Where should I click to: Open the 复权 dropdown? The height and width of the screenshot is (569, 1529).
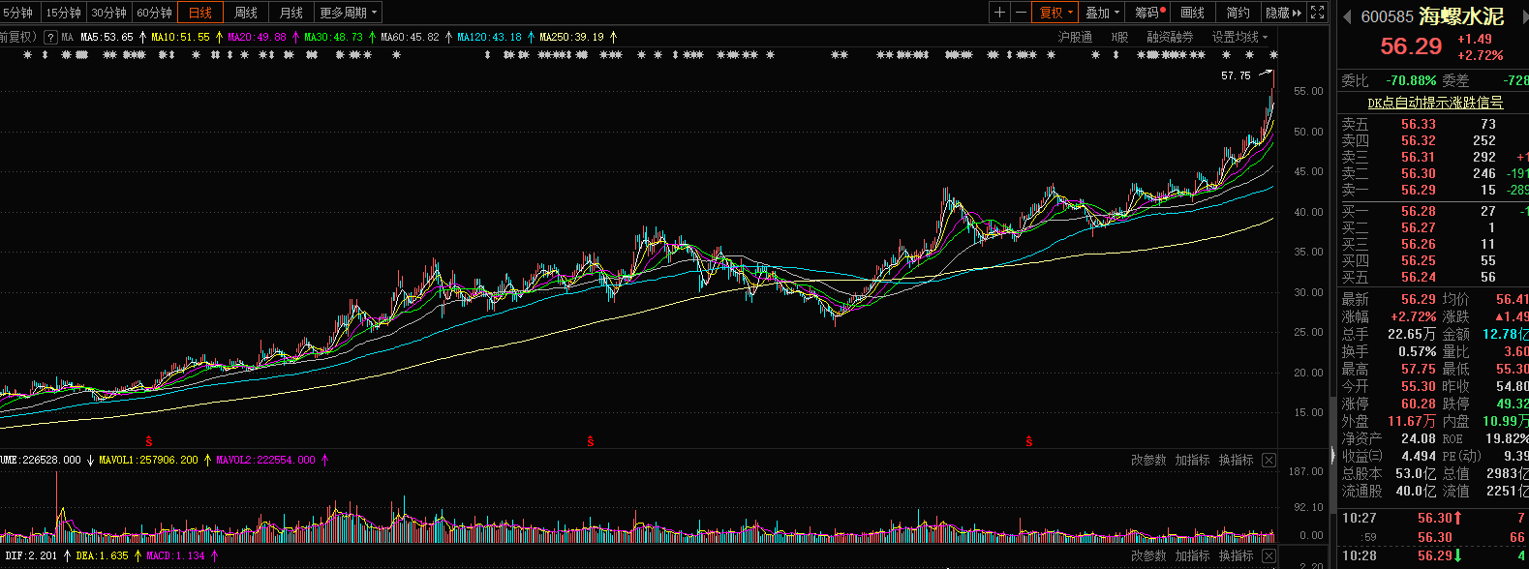[1056, 13]
